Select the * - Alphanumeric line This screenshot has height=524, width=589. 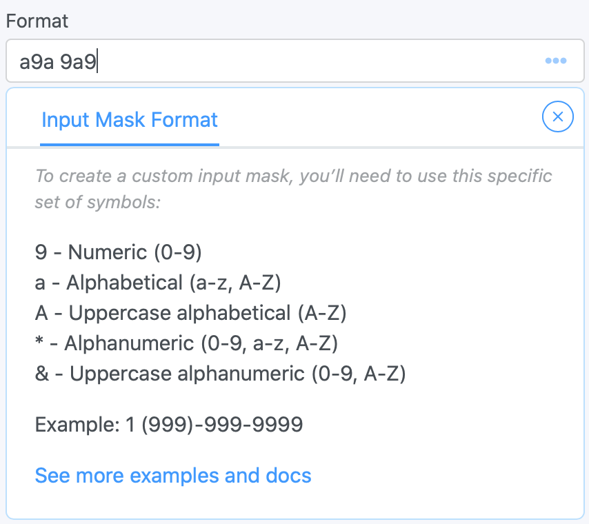pos(186,343)
